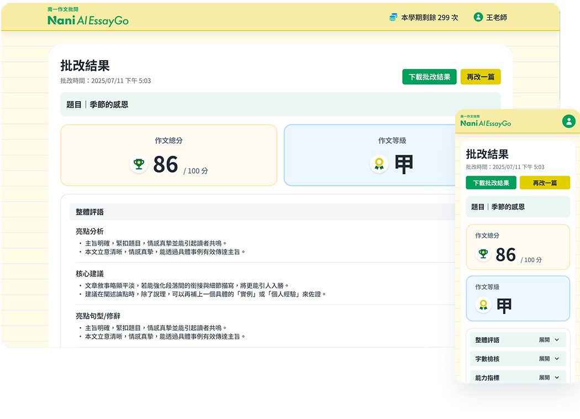Open the 王老師 user avatar icon
Image resolution: width=580 pixels, height=419 pixels.
478,17
